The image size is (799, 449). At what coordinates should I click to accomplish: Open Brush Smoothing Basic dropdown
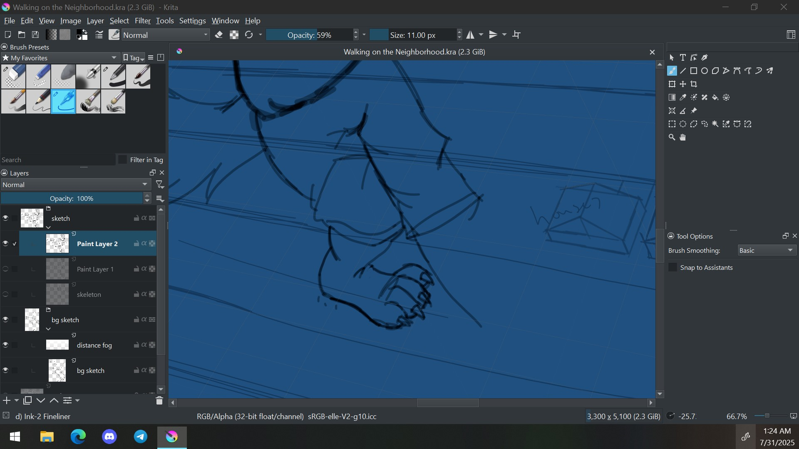(x=767, y=251)
